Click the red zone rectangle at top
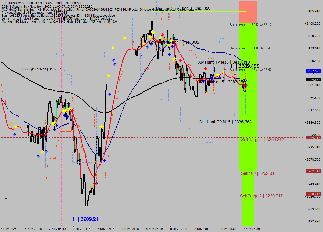323x232 pixels. click(248, 11)
